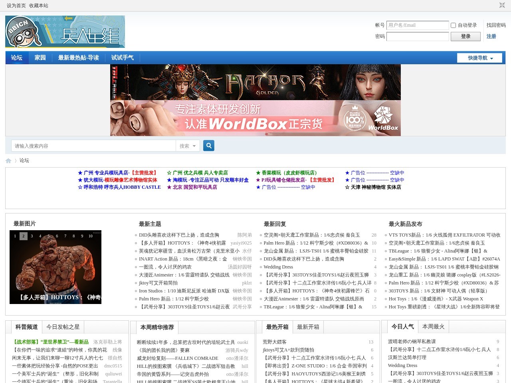This screenshot has height=383, width=511.
Task: Open the INART Action 新品 thread
Action: (x=183, y=259)
